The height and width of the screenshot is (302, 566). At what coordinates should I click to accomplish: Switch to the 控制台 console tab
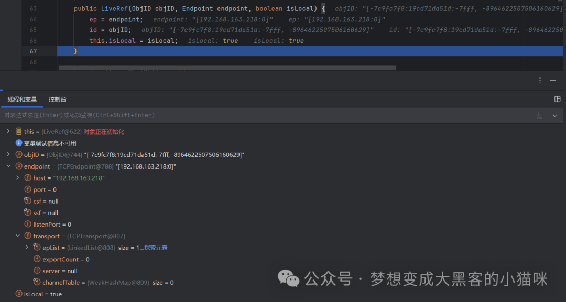[58, 99]
